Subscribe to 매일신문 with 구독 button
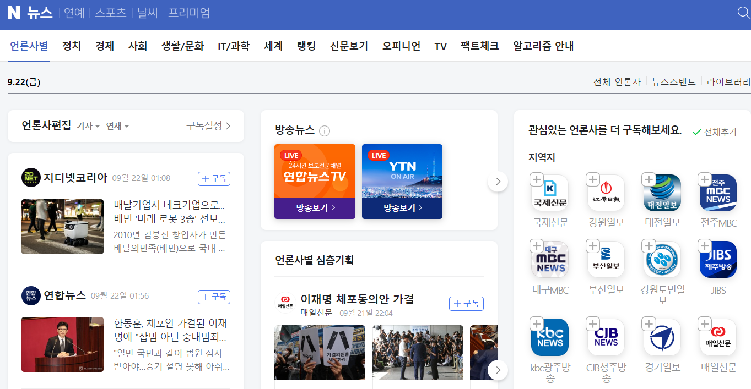The height and width of the screenshot is (389, 751). pos(466,304)
